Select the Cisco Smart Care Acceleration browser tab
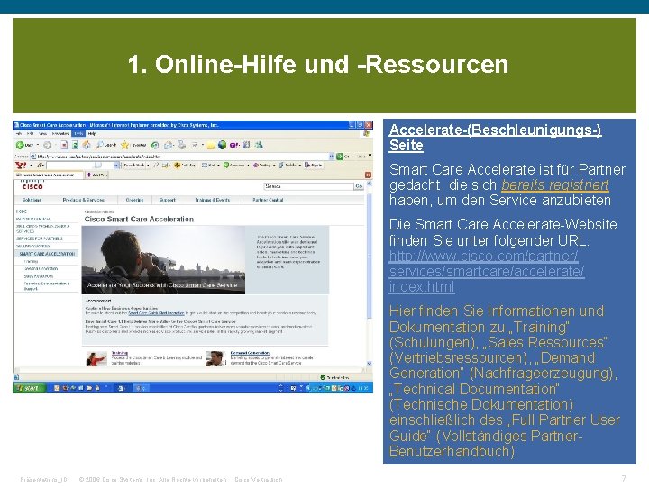The width and height of the screenshot is (649, 486). (49, 175)
